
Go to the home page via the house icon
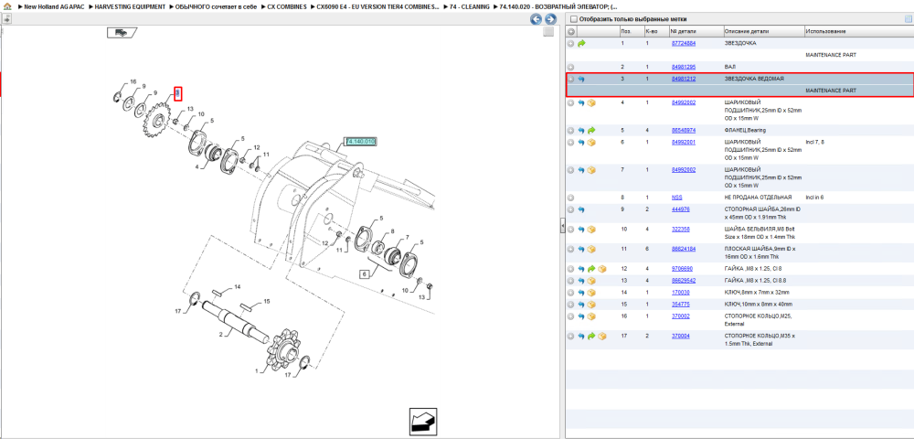point(7,6)
